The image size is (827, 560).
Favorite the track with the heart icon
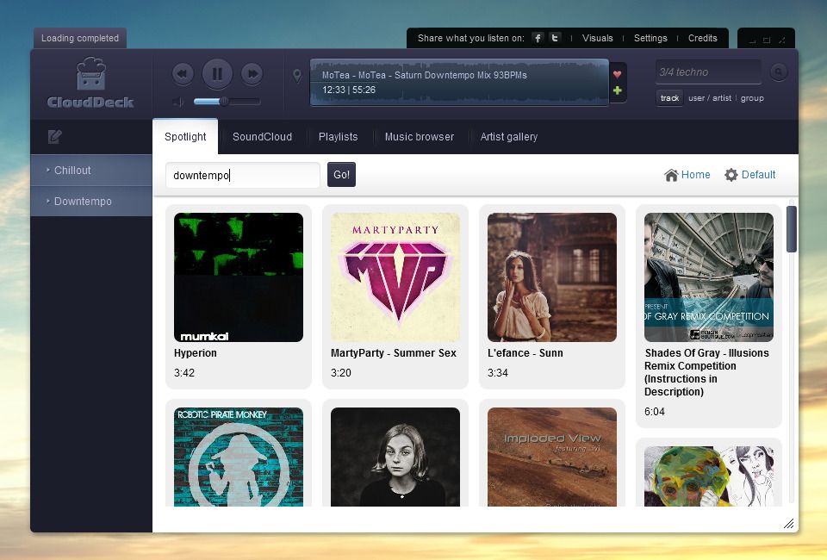(617, 74)
